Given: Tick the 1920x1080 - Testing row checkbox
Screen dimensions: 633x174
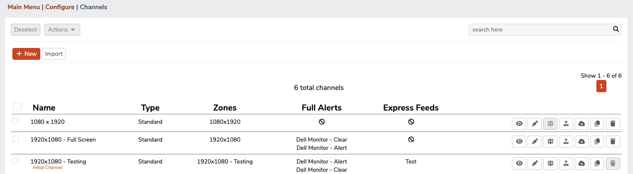Looking at the screenshot, I should tap(15, 161).
